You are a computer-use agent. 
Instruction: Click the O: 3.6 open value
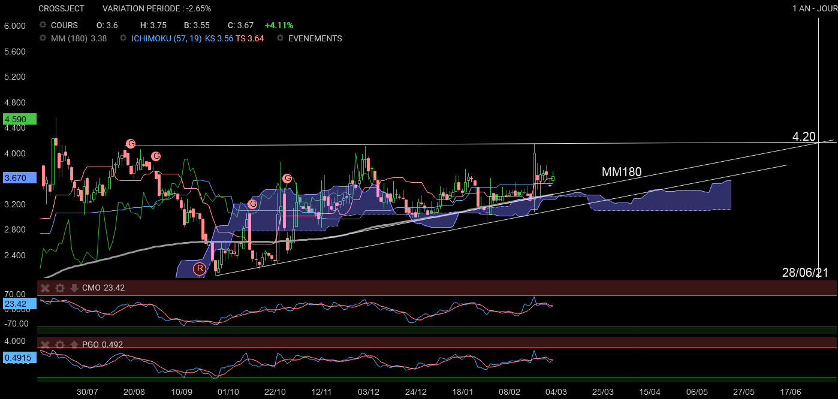click(x=107, y=25)
